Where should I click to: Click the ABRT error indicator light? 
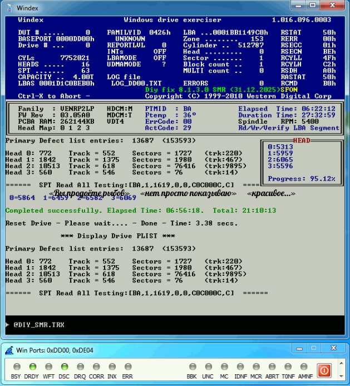coord(272,367)
